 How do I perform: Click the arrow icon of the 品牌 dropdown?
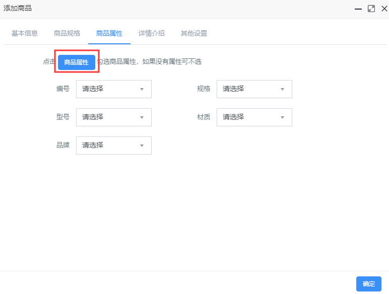(142, 146)
